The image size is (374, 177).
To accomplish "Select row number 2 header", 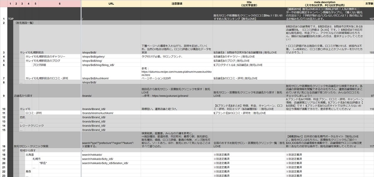I will pyautogui.click(x=4, y=23).
